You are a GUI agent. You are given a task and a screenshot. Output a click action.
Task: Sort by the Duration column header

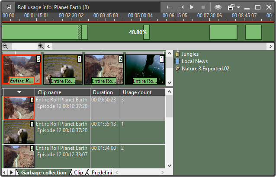click(104, 92)
